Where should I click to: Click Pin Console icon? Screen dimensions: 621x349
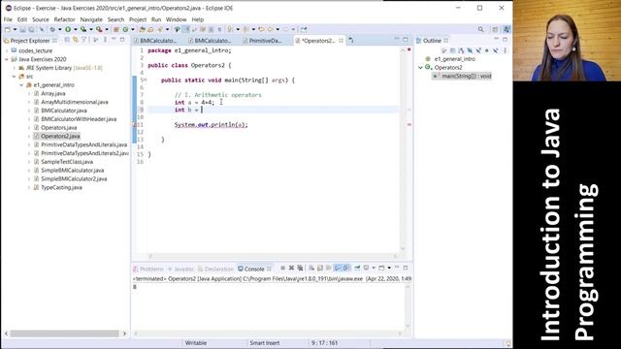click(357, 268)
